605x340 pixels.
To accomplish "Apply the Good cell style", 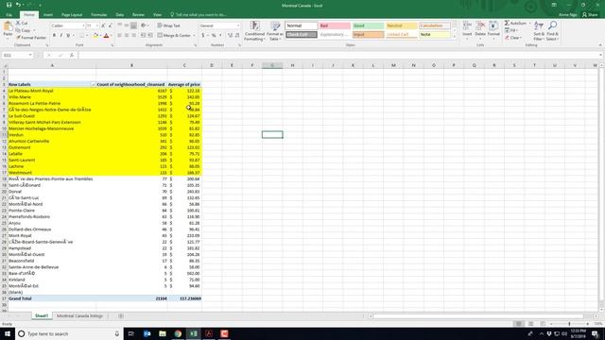I will [368, 25].
